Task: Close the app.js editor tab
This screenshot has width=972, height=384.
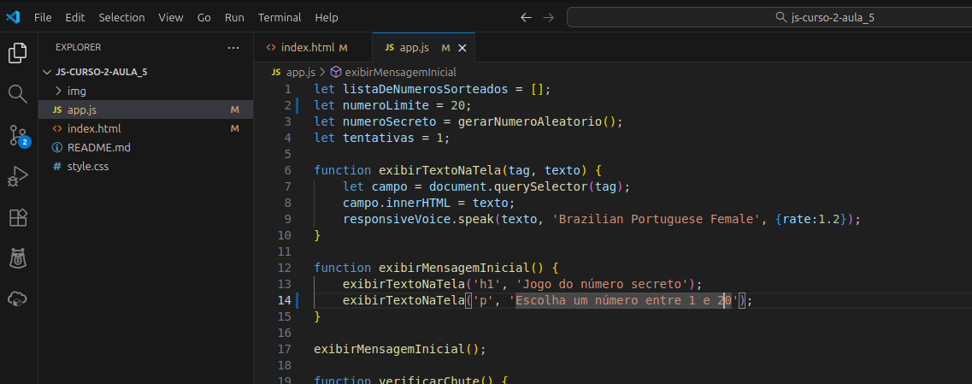Action: tap(462, 48)
